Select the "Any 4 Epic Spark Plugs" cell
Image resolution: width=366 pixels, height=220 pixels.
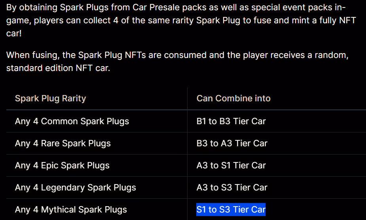click(62, 166)
